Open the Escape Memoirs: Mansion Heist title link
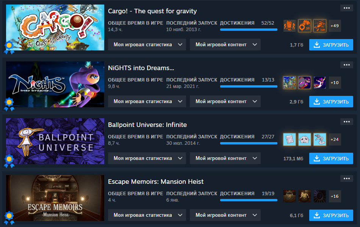Screen dimensions: 360x227 156,182
